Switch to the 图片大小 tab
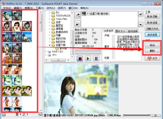The height and width of the screenshot is (119, 163). 120,31
